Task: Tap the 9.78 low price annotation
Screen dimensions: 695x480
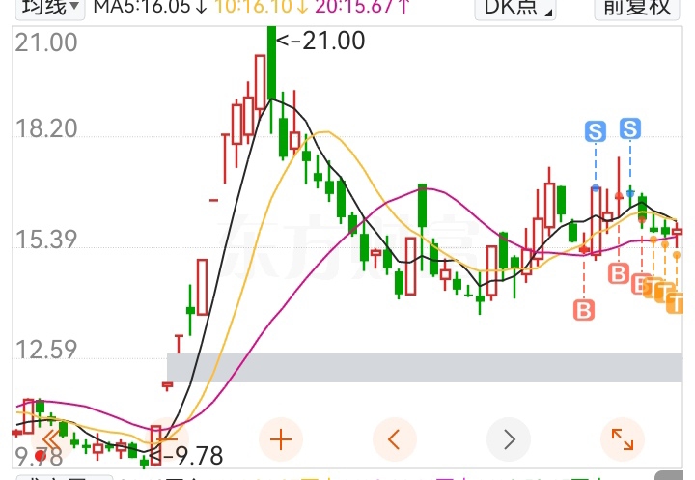Action: point(186,456)
